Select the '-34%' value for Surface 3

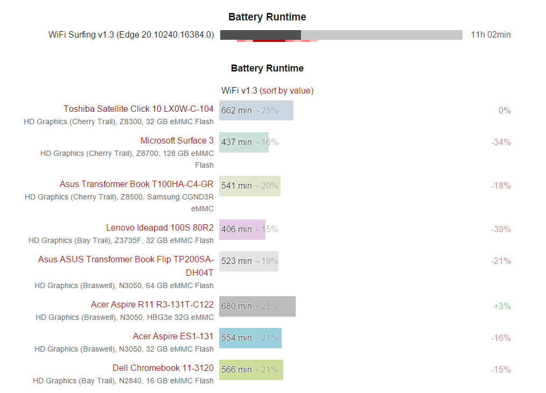(501, 142)
